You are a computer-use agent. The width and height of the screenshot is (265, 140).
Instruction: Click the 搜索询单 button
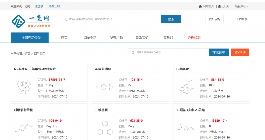pyautogui.click(x=219, y=52)
